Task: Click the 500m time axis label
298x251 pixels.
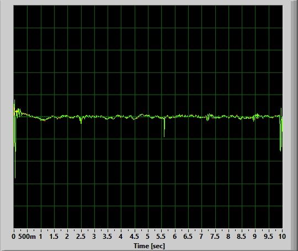Action: coord(27,237)
